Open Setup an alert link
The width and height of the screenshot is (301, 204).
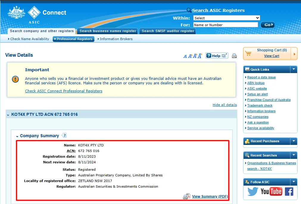pos(258,94)
